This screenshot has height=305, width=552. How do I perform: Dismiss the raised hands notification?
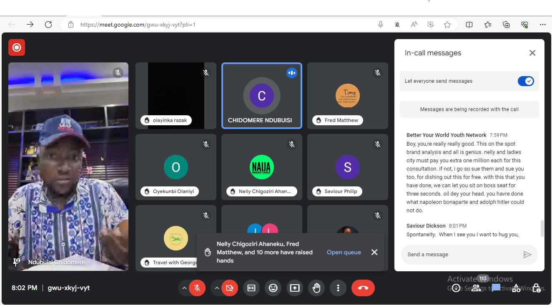click(x=374, y=252)
